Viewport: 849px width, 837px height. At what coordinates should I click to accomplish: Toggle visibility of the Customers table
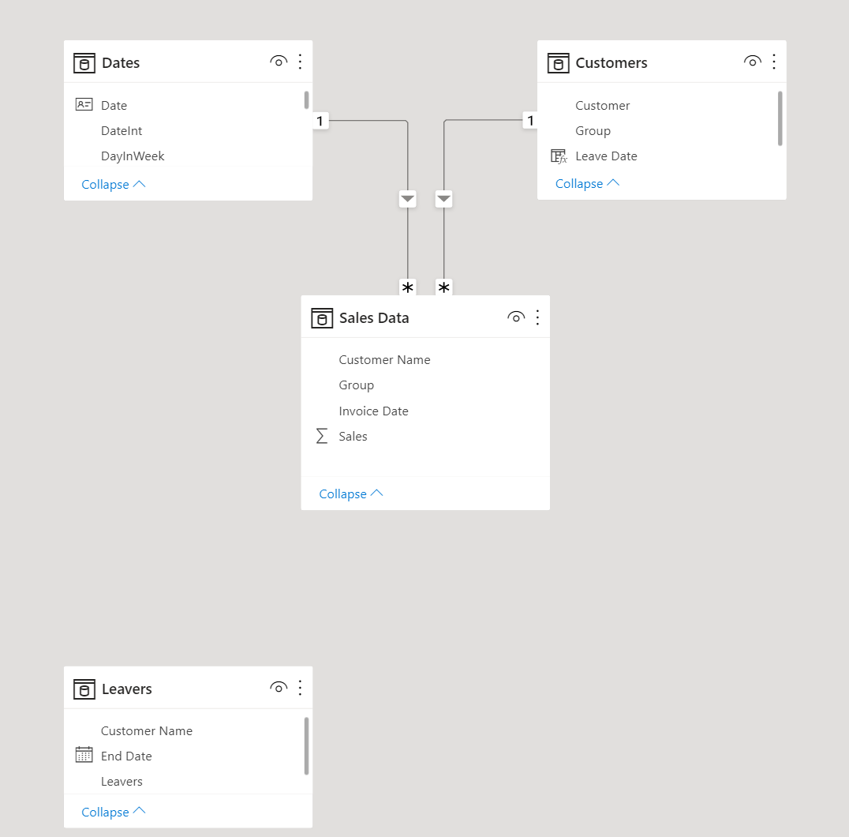pos(752,61)
